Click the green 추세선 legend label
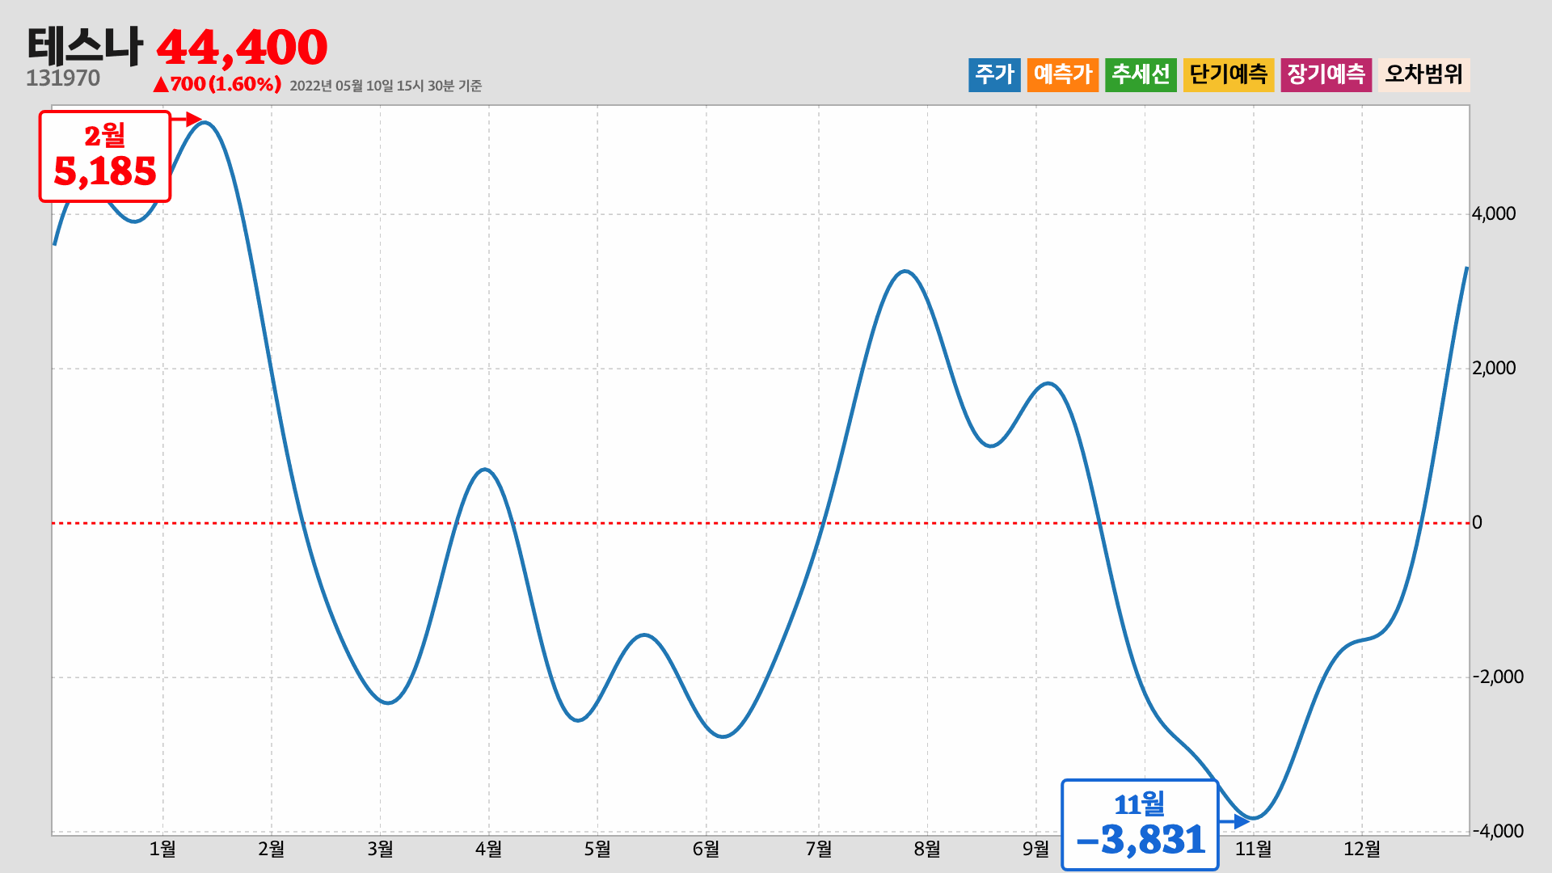 click(1141, 74)
